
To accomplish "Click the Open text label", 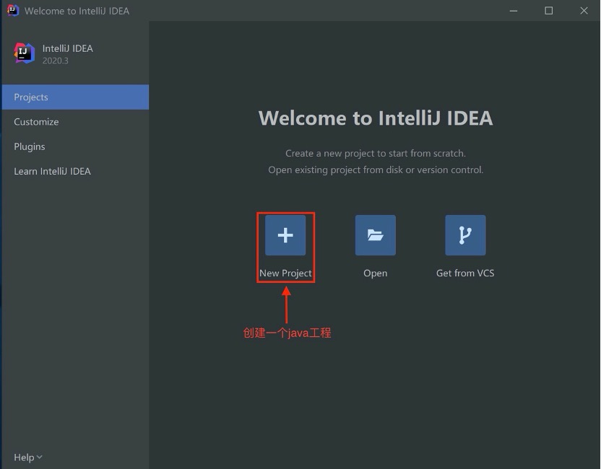I will [x=375, y=273].
